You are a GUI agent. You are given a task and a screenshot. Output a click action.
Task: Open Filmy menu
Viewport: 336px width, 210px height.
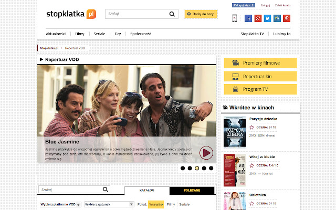80,34
